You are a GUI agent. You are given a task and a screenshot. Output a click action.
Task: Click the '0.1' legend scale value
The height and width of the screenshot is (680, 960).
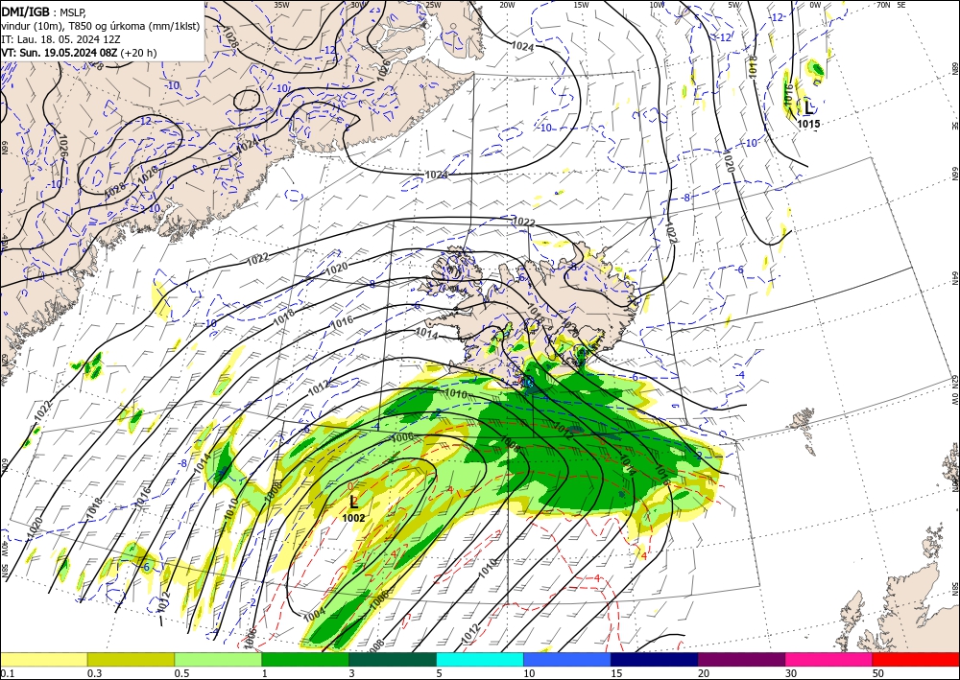(x=6, y=672)
